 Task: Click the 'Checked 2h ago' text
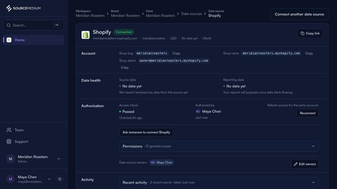click(131, 118)
